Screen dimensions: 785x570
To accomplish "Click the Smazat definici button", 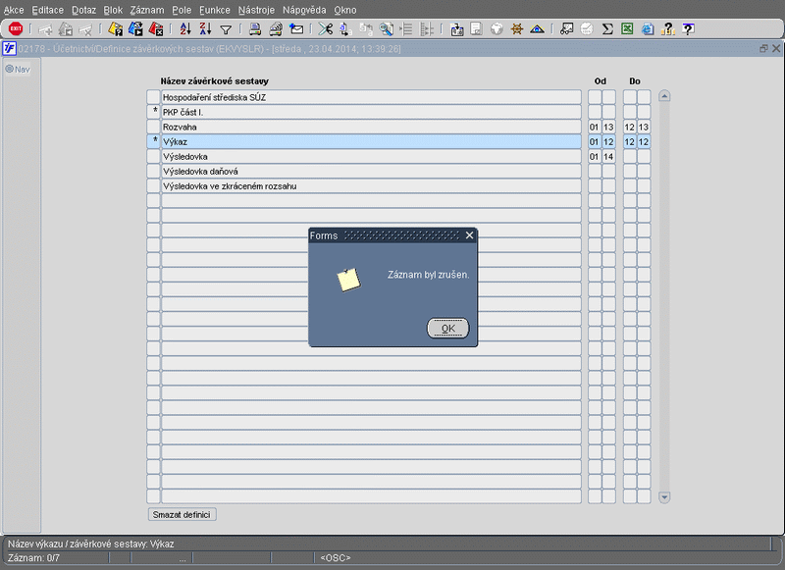I will coord(183,514).
